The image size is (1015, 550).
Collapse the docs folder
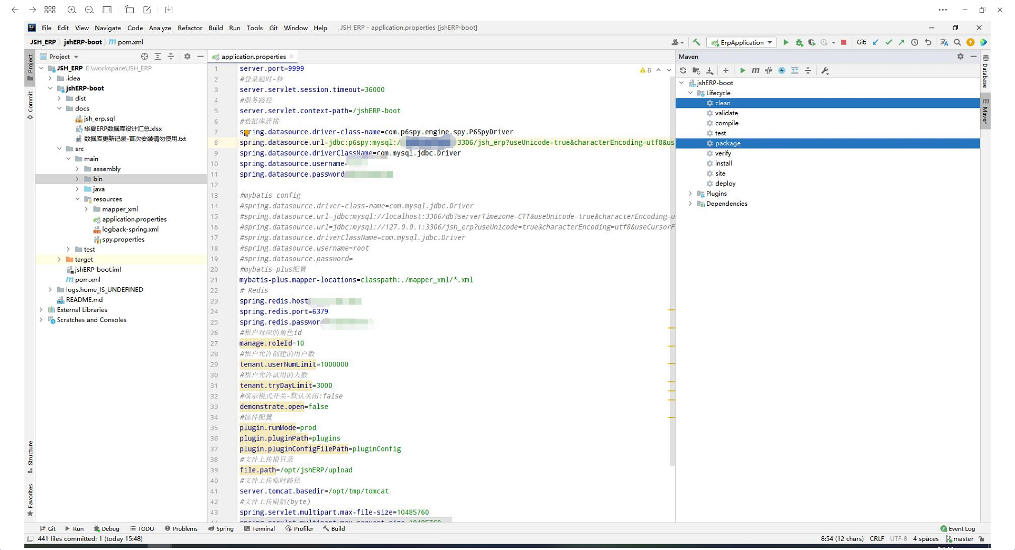pyautogui.click(x=59, y=108)
